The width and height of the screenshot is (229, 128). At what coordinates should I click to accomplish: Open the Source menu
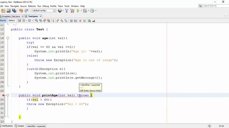click(23, 6)
